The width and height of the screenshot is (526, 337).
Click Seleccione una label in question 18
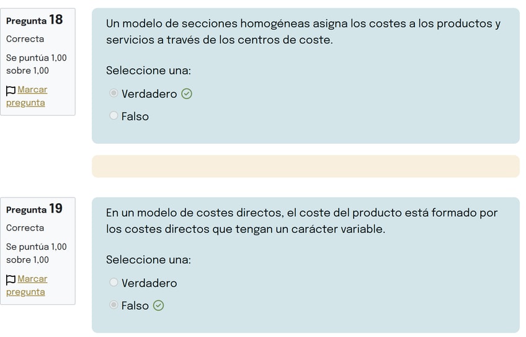tap(148, 71)
